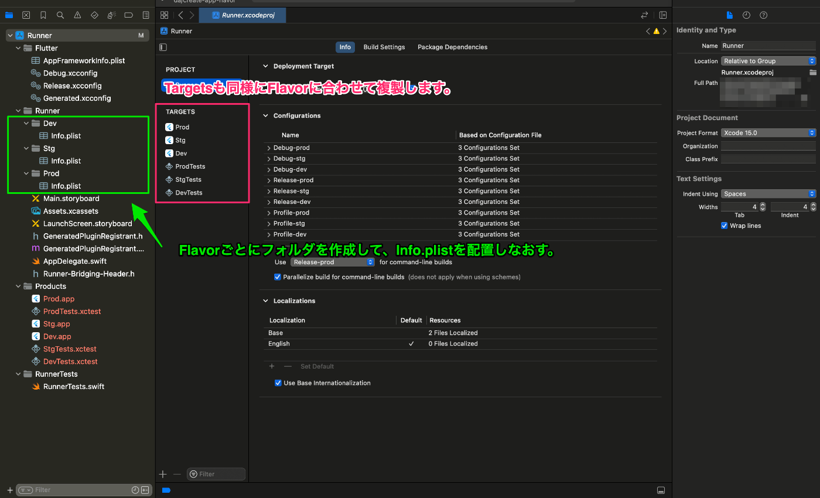Toggle the debug area panel icon at bottom right
The height and width of the screenshot is (498, 820).
661,490
